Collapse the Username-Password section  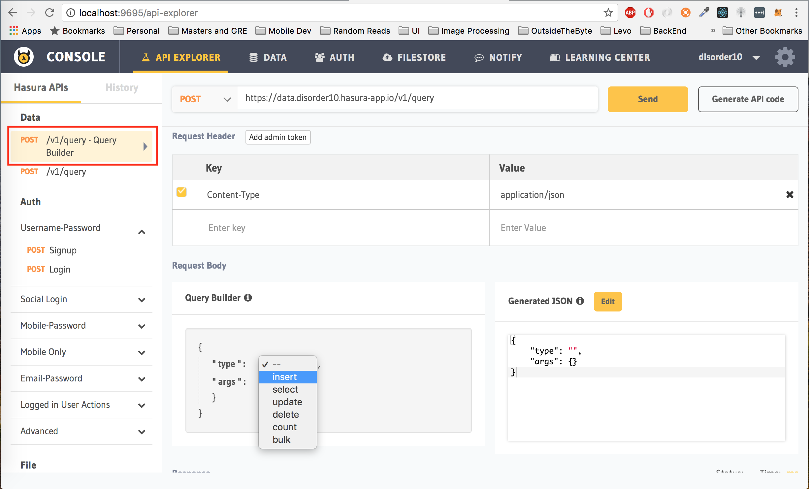(x=142, y=232)
